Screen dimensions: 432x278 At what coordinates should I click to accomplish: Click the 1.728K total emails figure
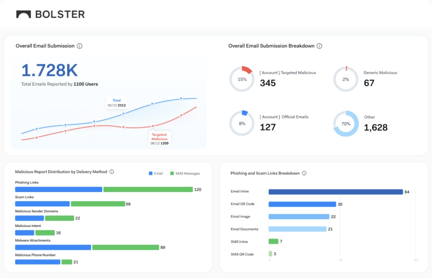(x=49, y=70)
